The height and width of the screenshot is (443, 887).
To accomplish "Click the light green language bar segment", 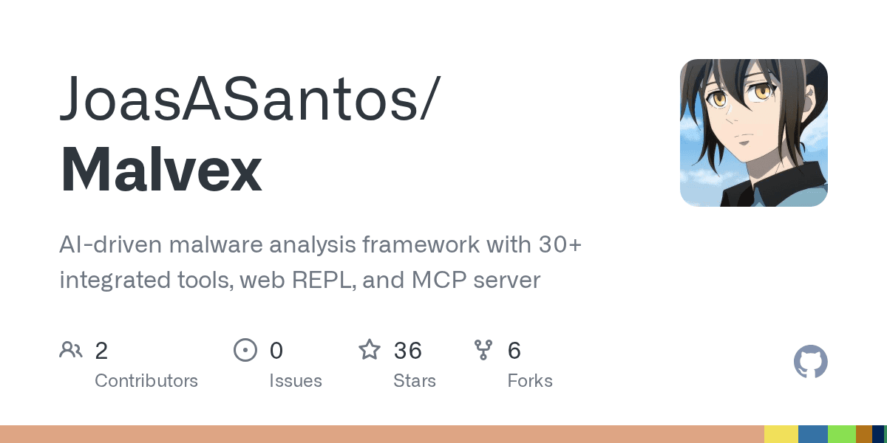I will tap(842, 434).
